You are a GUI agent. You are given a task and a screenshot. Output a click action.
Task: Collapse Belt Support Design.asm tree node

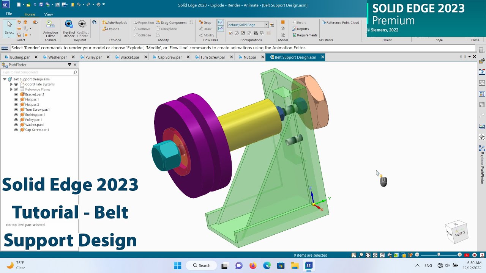point(5,79)
